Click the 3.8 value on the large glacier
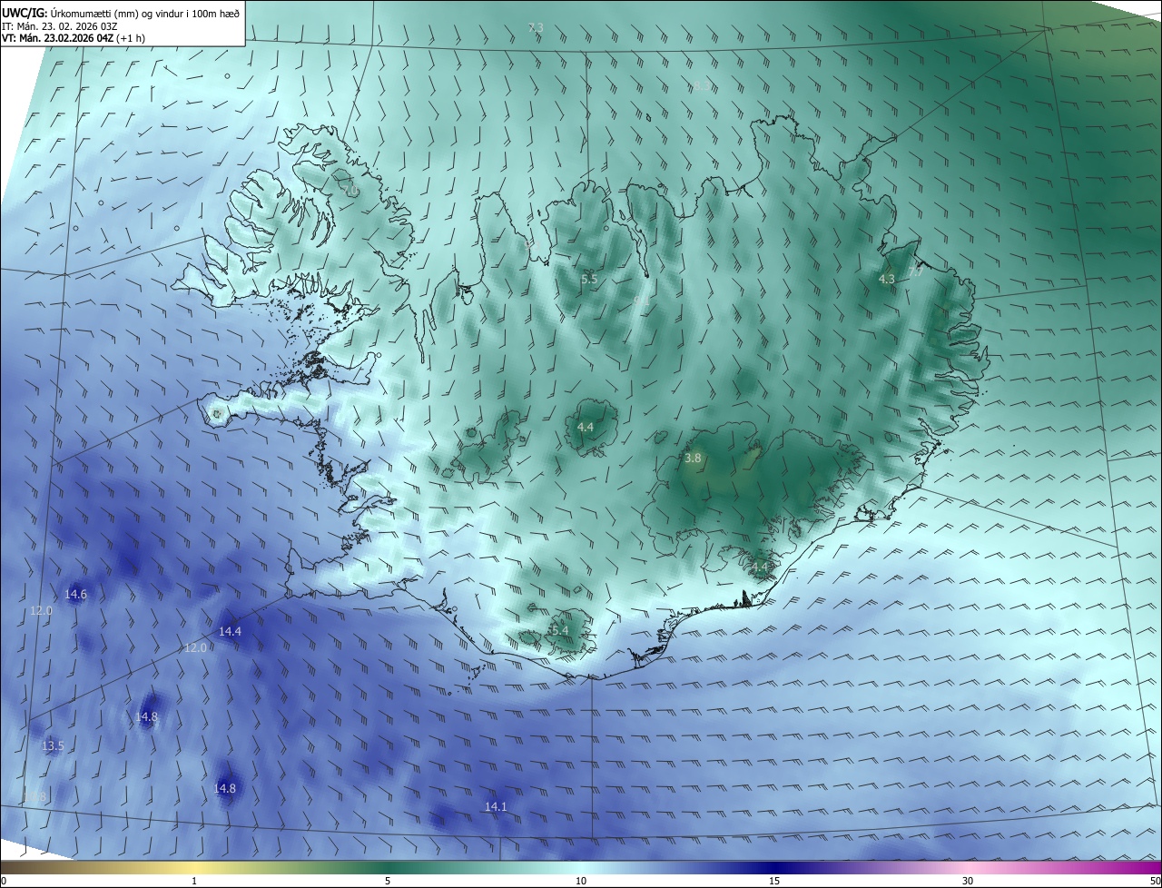1162x888 pixels. [x=693, y=459]
